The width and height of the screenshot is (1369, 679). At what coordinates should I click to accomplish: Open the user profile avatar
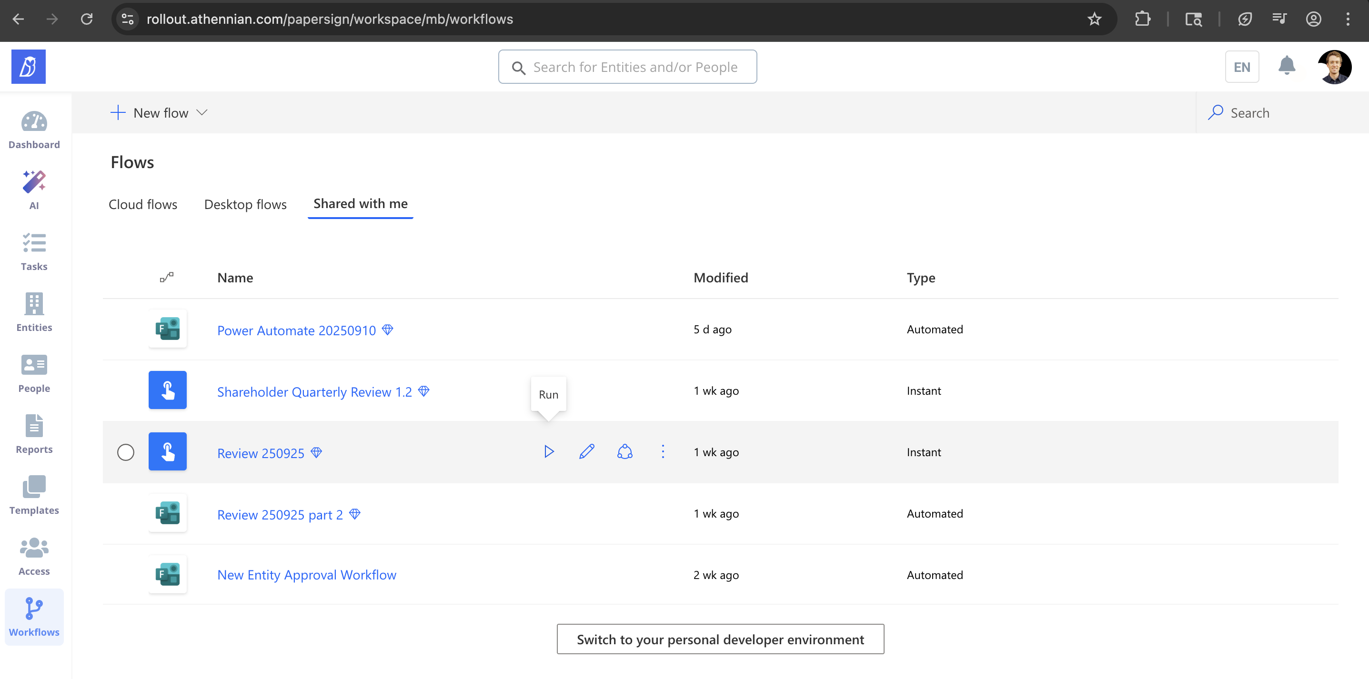pos(1334,67)
